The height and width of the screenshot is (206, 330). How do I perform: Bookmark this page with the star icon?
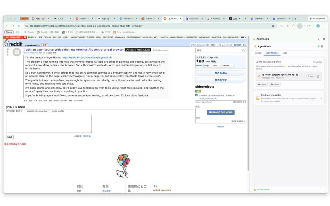(273, 26)
